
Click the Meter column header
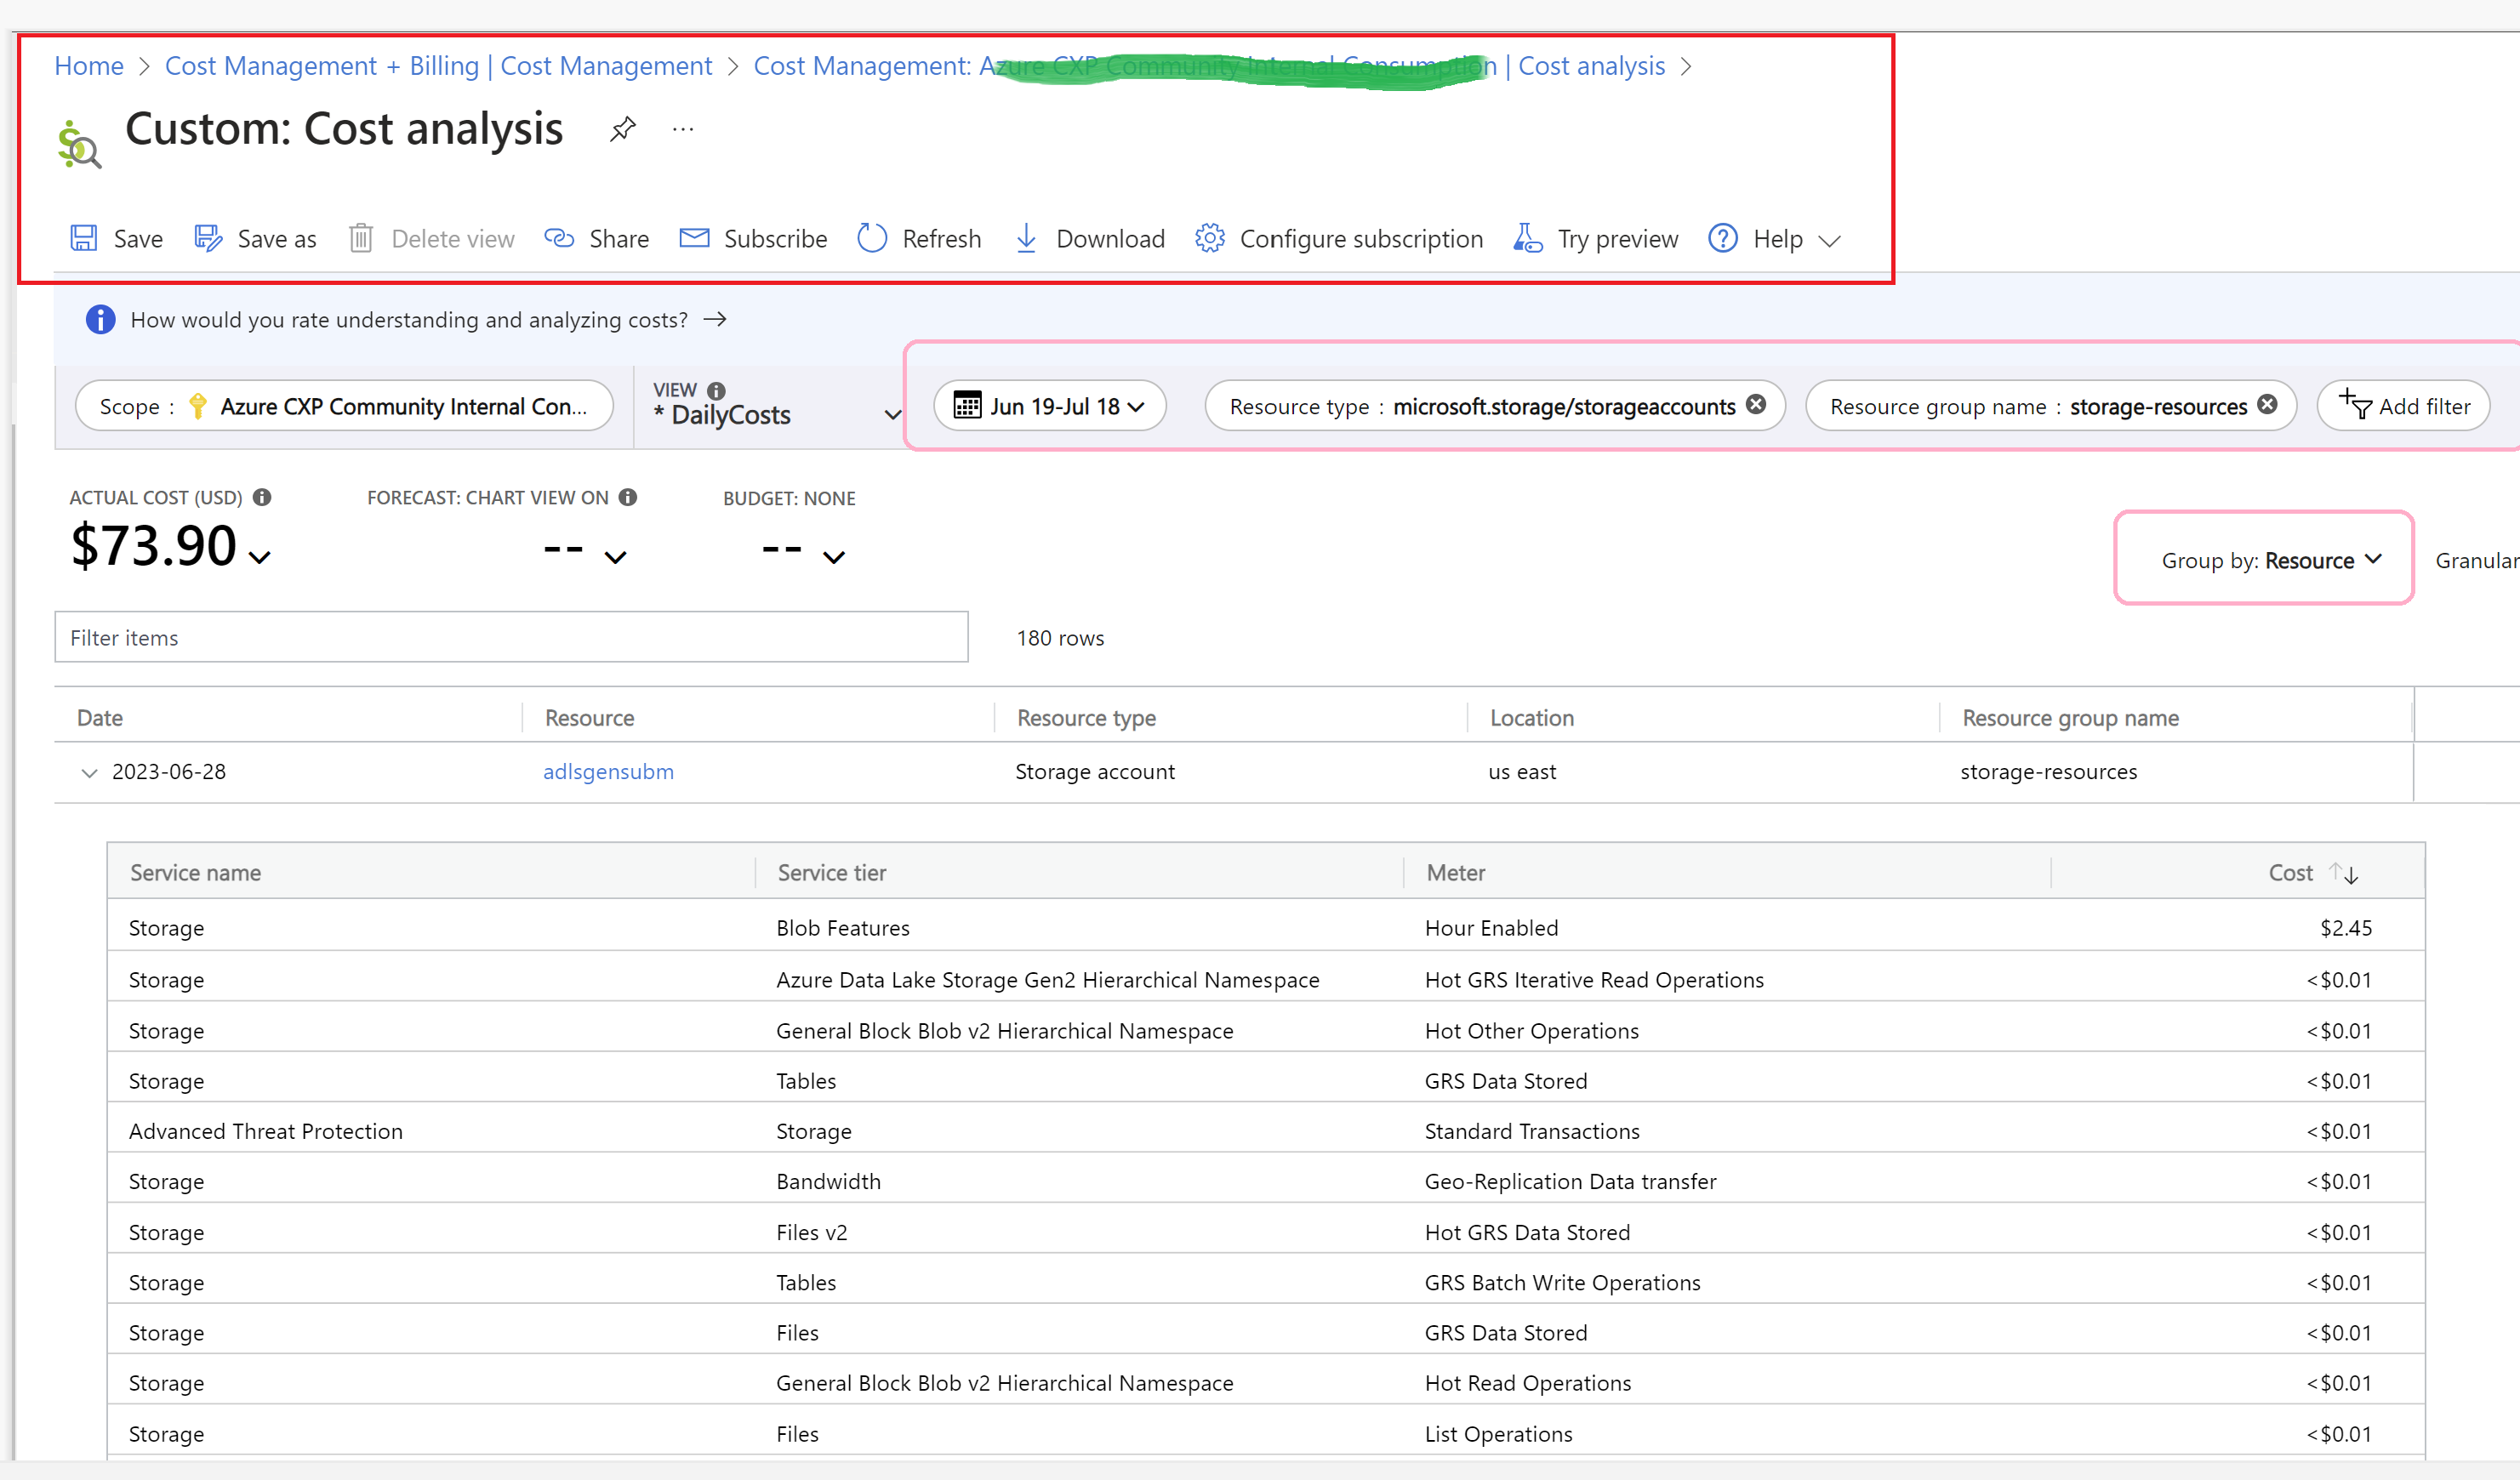click(1455, 873)
